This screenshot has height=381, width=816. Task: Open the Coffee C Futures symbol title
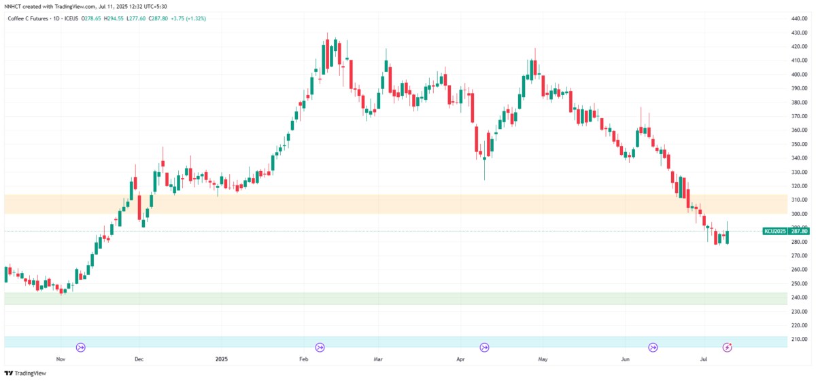pyautogui.click(x=28, y=18)
